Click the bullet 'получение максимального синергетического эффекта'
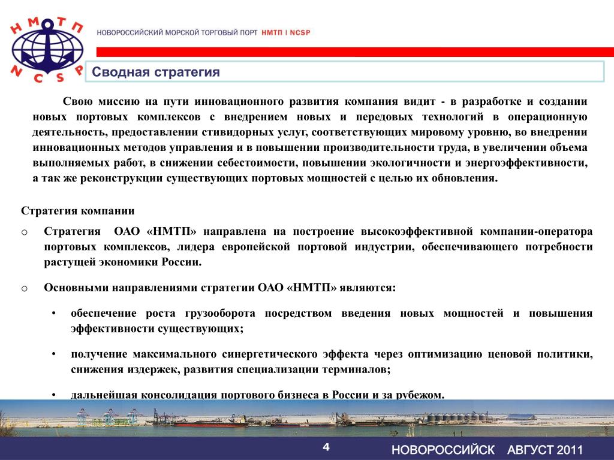The width and height of the screenshot is (614, 460). pos(331,361)
